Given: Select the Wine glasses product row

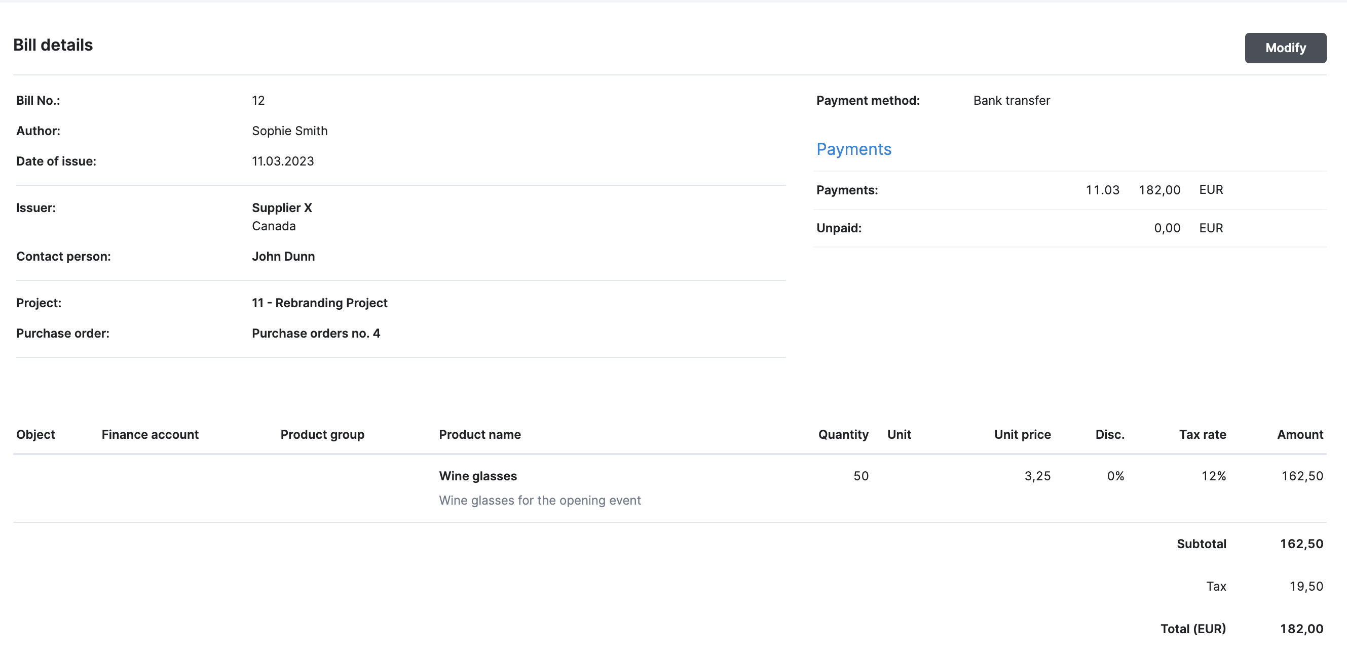Looking at the screenshot, I should (x=477, y=476).
